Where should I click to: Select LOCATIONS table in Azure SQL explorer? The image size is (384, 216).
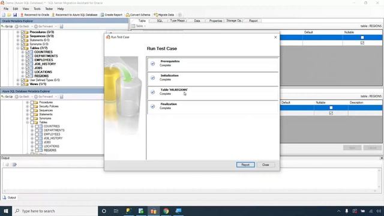tap(51, 146)
